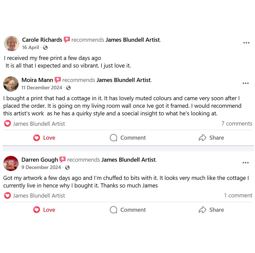
Task: Click the recommendation star badge beside Carole Richards
Action: pos(67,40)
